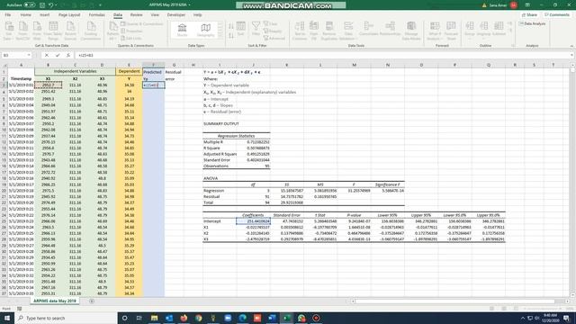This screenshot has height=324, width=576.
Task: Click inside the formula bar input
Action: click(322, 55)
